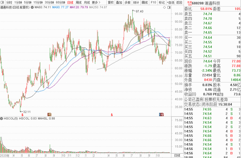Click the 内盘 14064 value

(236, 80)
